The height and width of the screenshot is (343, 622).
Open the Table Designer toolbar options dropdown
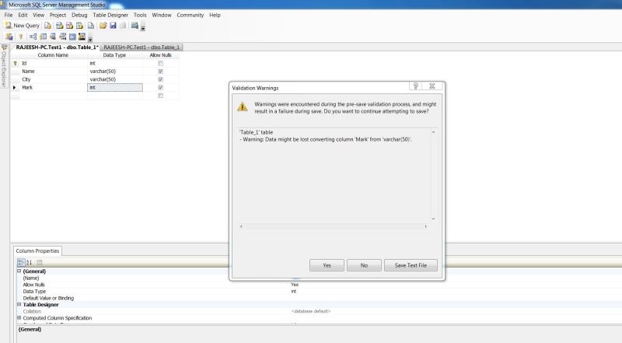pos(90,39)
